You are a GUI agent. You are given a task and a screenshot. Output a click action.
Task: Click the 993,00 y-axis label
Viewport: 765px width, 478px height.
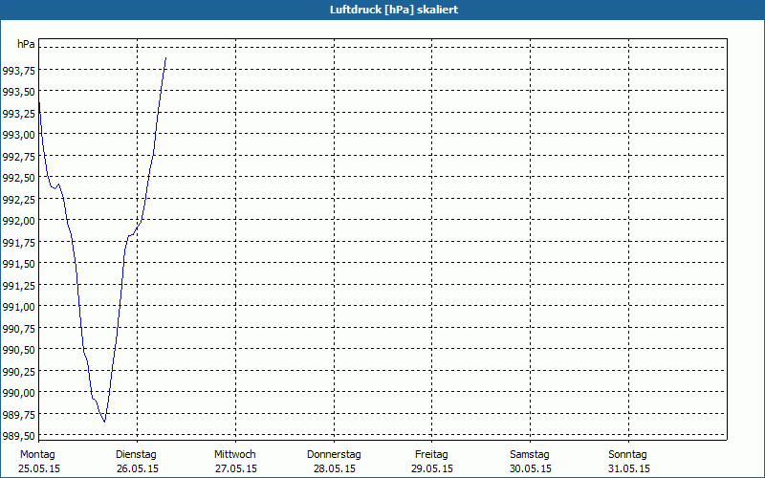(x=19, y=135)
